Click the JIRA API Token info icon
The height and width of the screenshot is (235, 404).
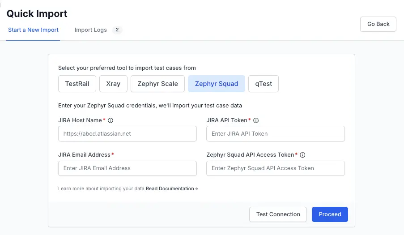click(x=256, y=120)
